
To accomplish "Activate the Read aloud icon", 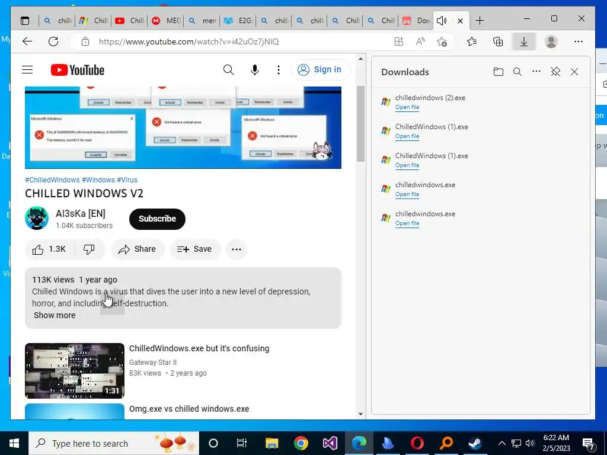I will [420, 41].
